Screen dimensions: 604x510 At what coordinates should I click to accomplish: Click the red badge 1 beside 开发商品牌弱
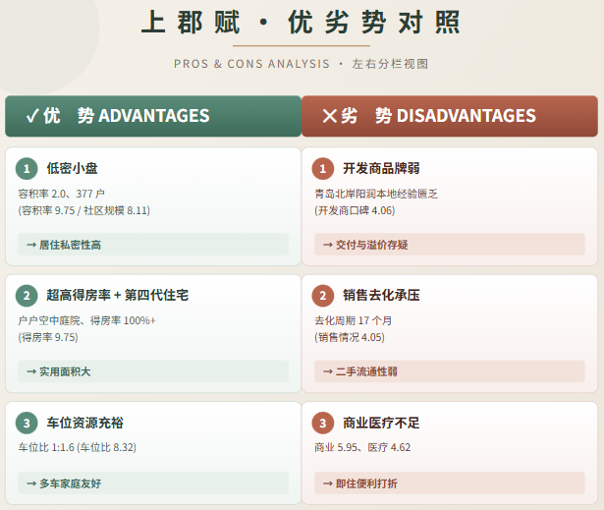click(323, 168)
